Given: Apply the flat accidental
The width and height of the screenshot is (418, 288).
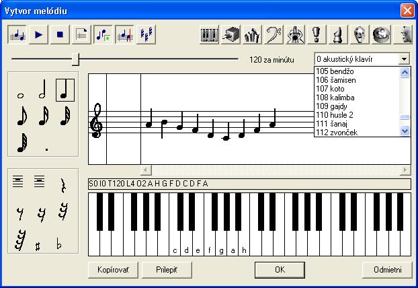Looking at the screenshot, I should click(x=59, y=243).
